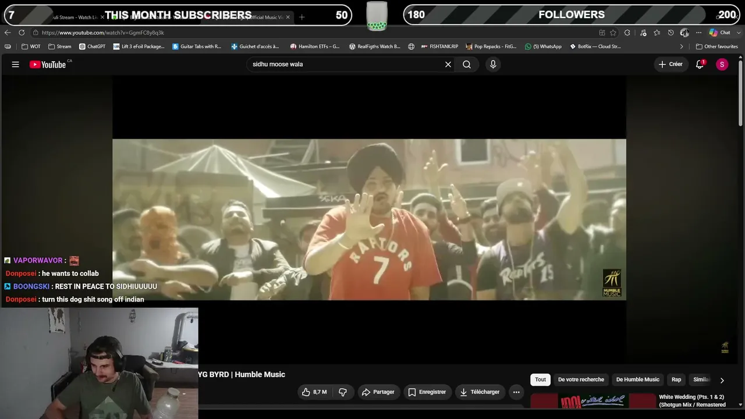Image resolution: width=745 pixels, height=419 pixels.
Task: Select the Rap filter chip
Action: 676,379
